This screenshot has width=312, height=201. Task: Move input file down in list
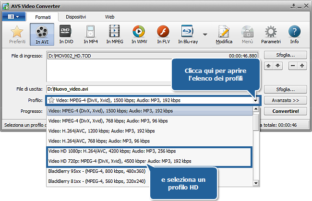tap(278, 66)
